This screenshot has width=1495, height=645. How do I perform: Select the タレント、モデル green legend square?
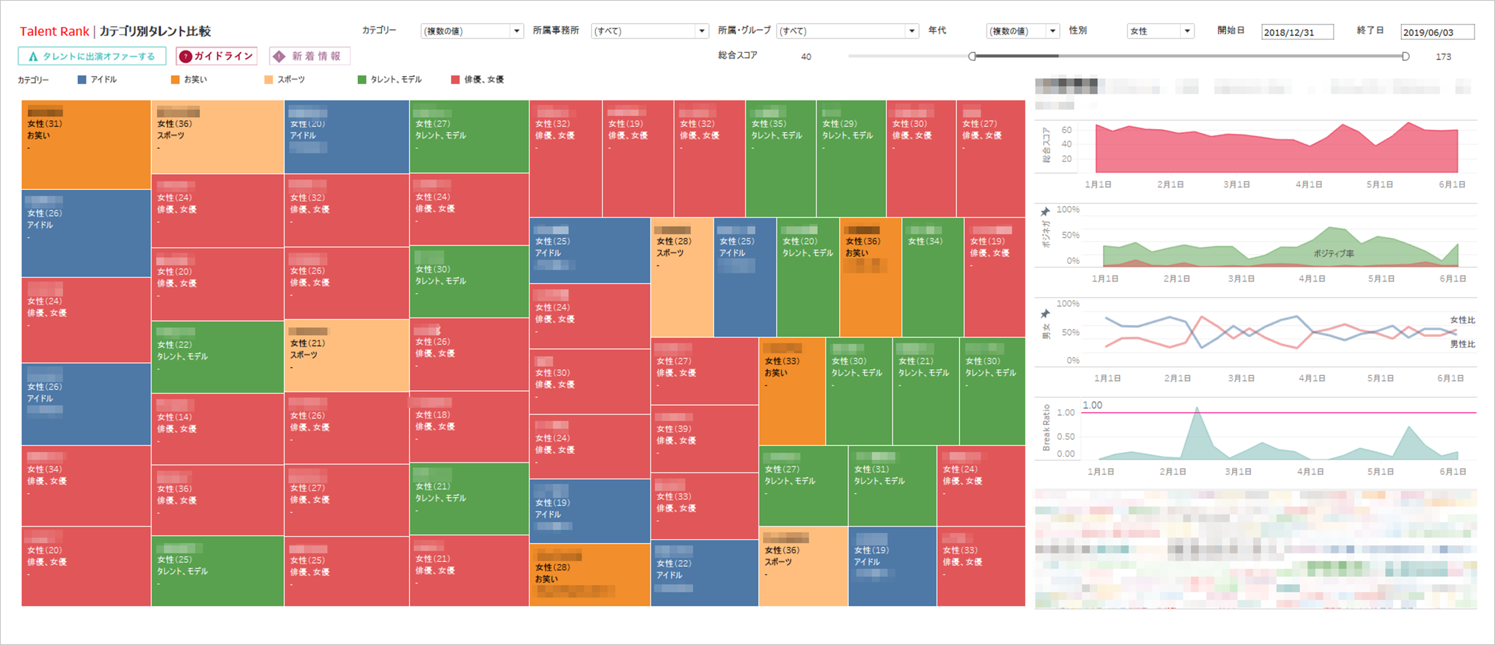(362, 80)
